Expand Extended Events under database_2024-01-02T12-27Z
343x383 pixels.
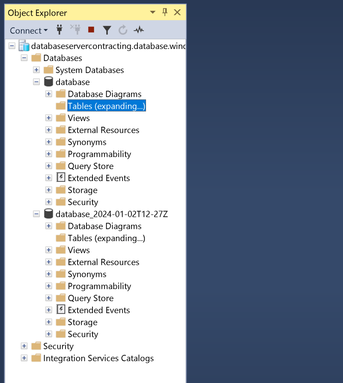pyautogui.click(x=49, y=310)
